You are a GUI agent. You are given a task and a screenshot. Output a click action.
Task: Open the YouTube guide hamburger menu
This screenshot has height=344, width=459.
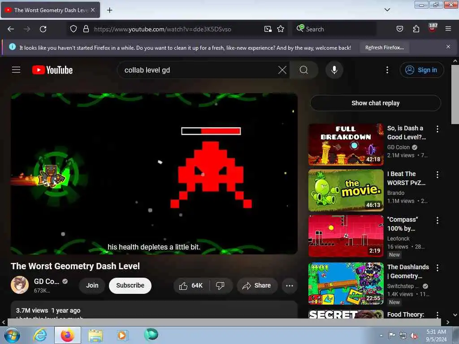click(x=16, y=70)
